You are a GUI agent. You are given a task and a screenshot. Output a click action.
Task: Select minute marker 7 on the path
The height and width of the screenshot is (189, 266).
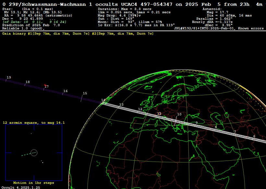(x=235, y=132)
